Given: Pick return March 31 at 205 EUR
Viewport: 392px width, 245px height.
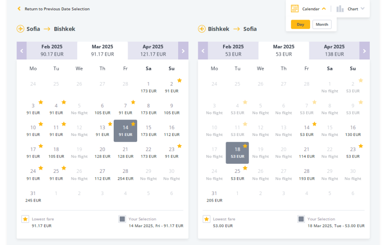Looking at the screenshot, I should [214, 196].
